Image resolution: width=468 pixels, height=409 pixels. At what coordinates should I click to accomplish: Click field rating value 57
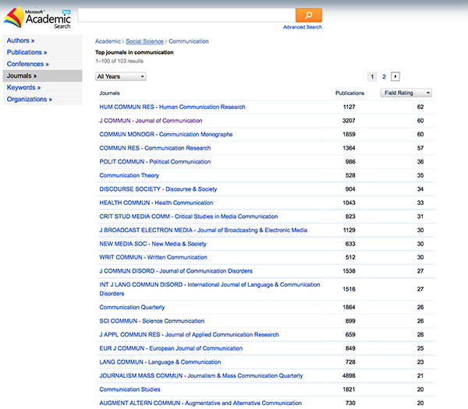420,148
